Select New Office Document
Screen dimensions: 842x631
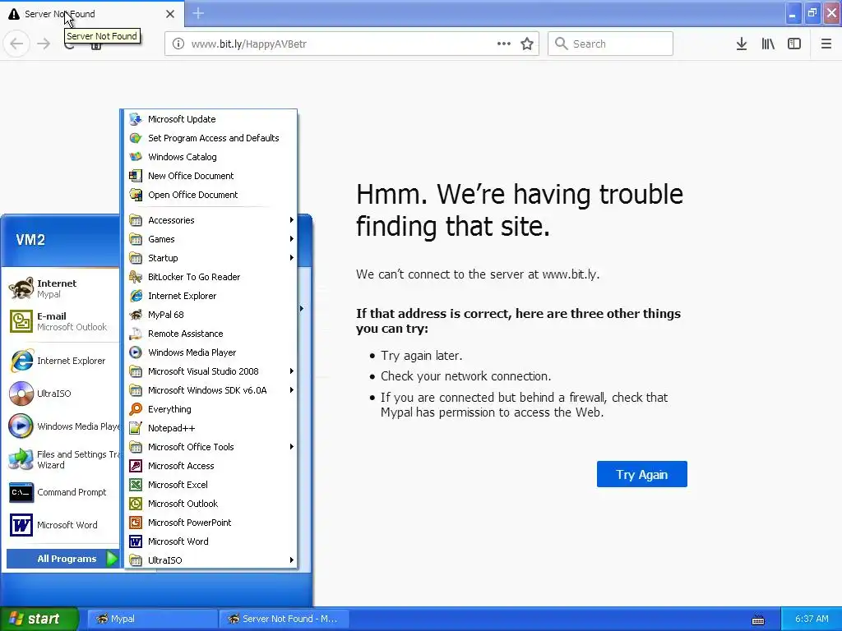(x=210, y=176)
